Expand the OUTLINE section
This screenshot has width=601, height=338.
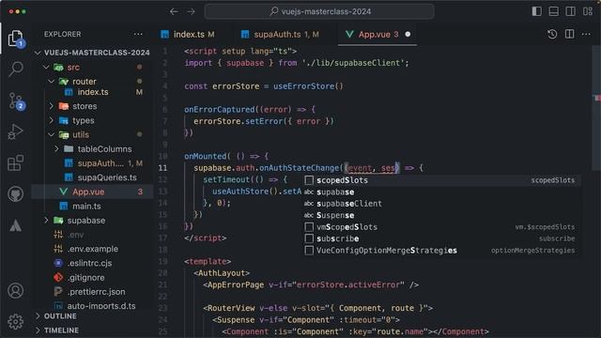[92, 316]
